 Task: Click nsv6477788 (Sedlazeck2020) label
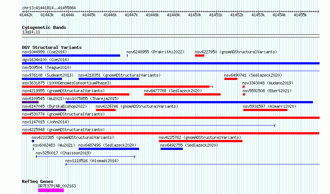tap(173, 91)
